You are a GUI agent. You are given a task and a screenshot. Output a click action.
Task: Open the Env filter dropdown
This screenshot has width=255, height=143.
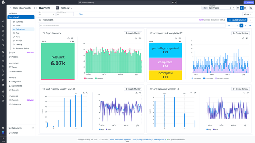(x=47, y=14)
